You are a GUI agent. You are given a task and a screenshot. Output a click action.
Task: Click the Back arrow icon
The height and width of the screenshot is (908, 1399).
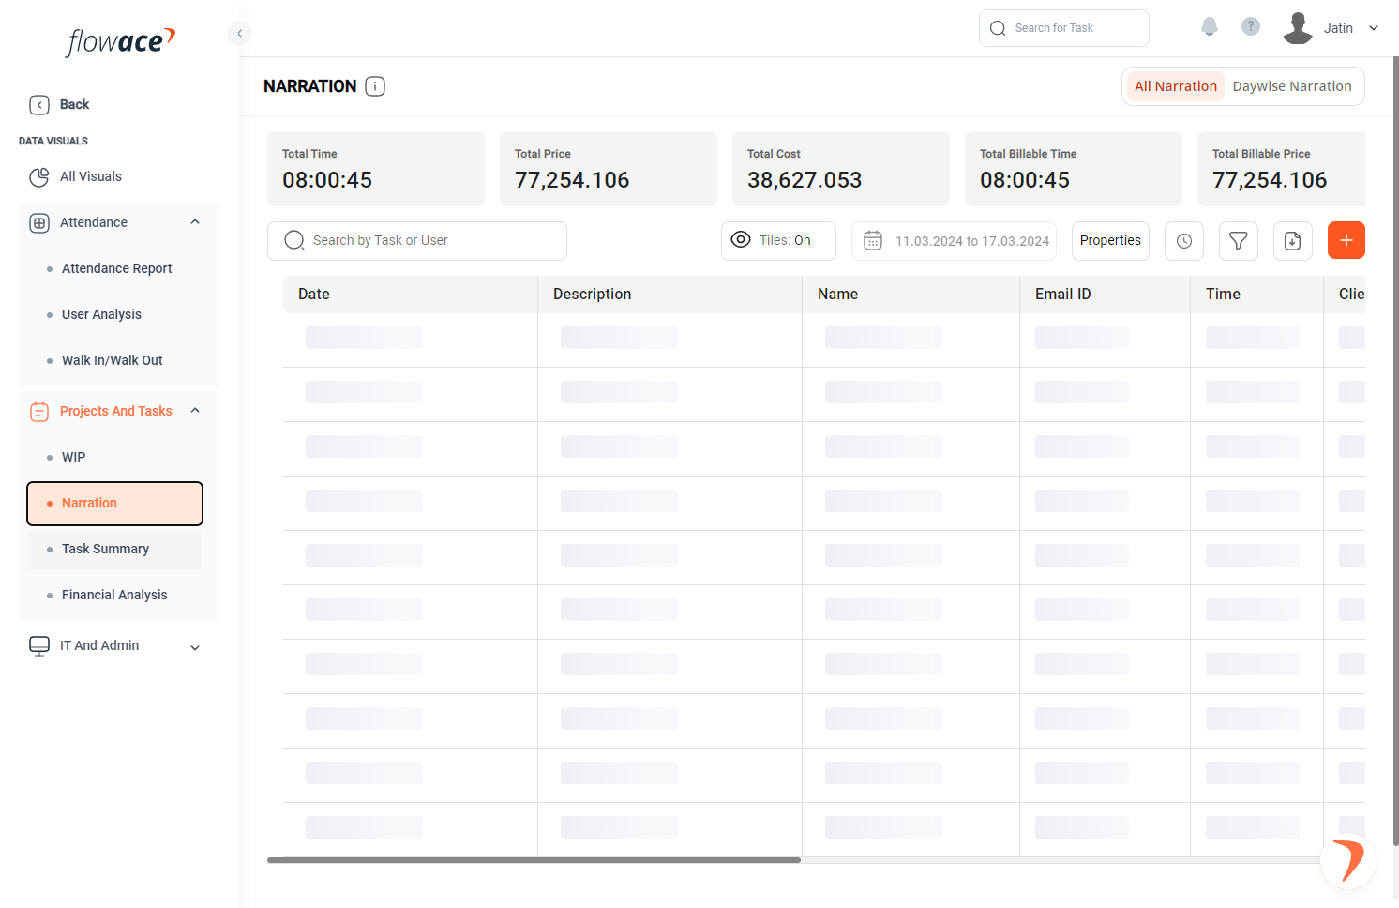39,105
